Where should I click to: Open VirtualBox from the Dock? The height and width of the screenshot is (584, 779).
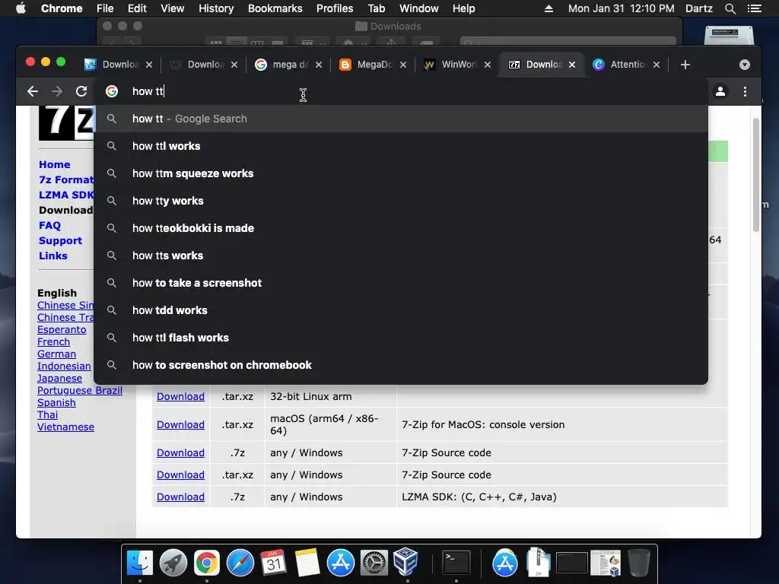pos(406,562)
